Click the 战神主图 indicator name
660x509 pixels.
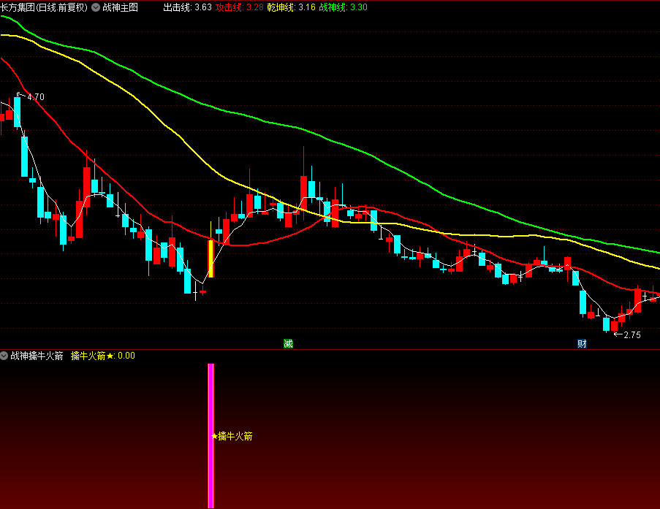121,7
